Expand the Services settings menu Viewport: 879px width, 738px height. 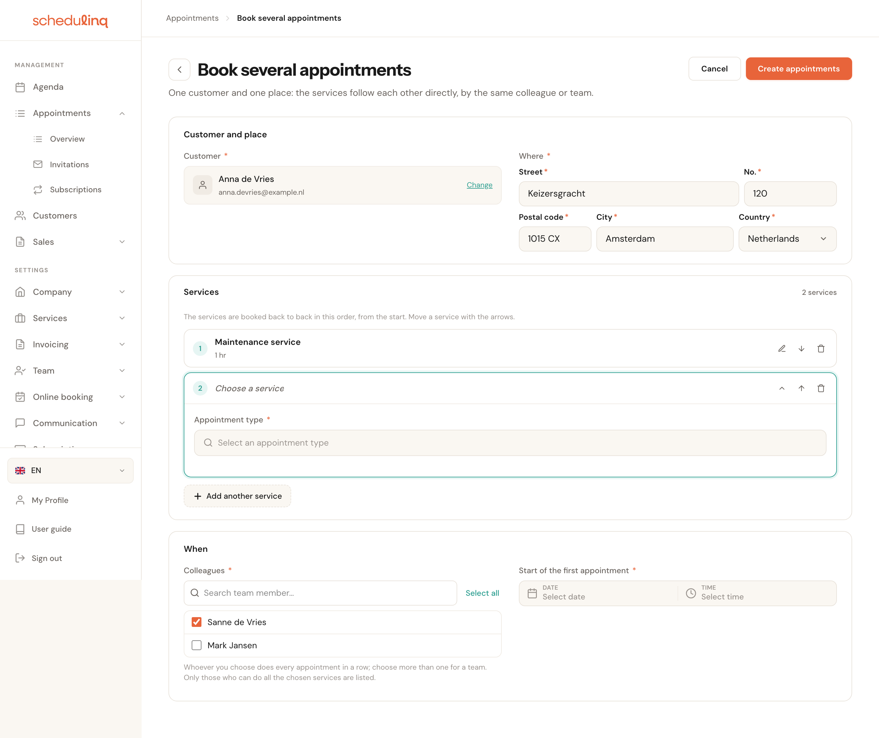[70, 318]
